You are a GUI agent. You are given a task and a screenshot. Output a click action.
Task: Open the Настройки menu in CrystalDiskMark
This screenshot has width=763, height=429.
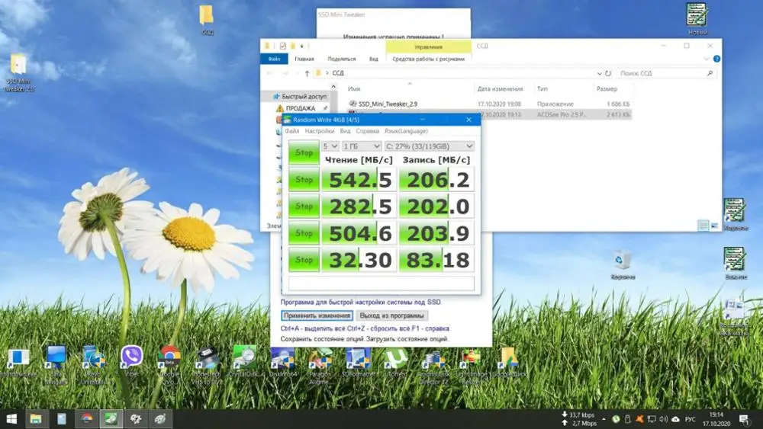pos(319,131)
